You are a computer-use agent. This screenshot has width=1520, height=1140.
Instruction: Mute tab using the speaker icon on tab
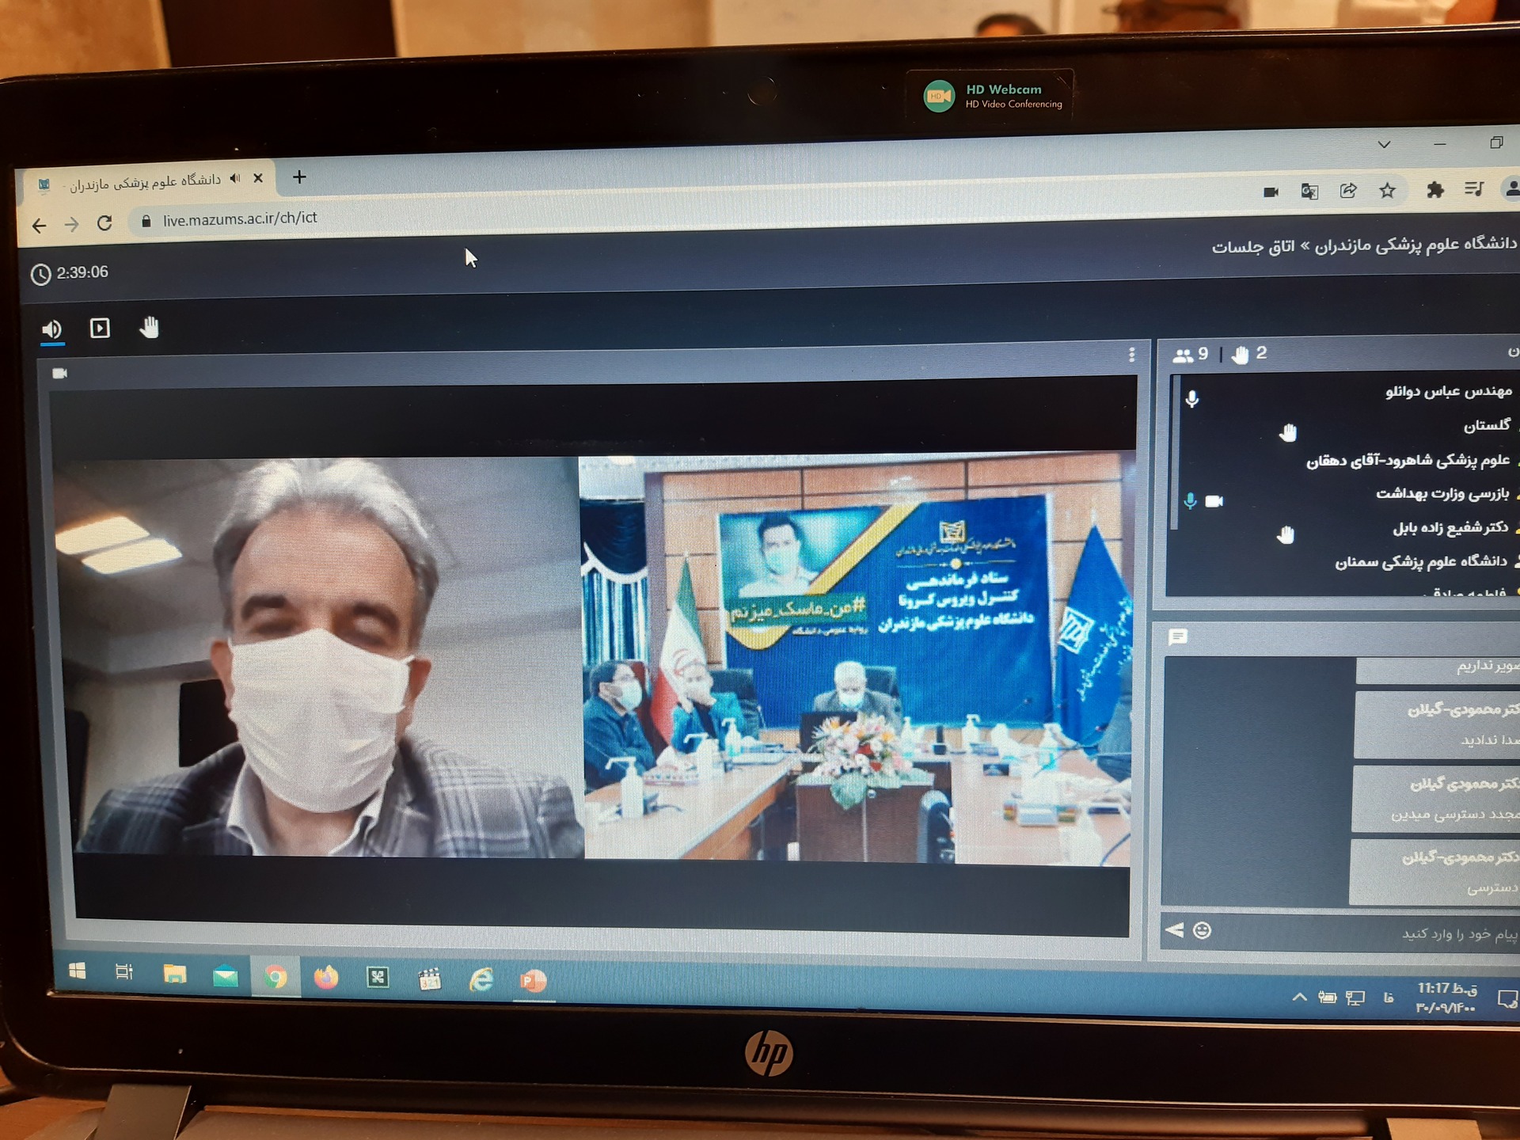pos(235,178)
